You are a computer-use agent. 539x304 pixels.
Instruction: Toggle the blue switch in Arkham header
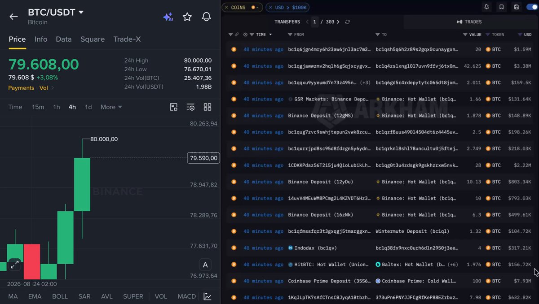(532, 7)
